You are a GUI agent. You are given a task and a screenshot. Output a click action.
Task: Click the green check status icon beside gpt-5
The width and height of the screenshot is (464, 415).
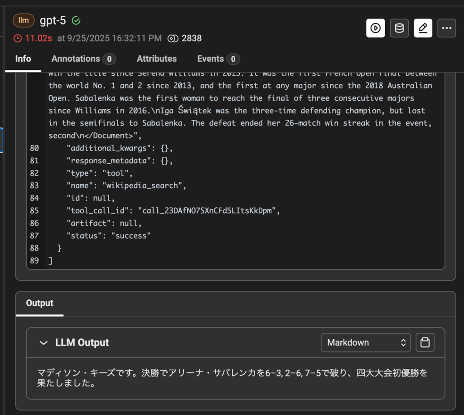pyautogui.click(x=76, y=20)
